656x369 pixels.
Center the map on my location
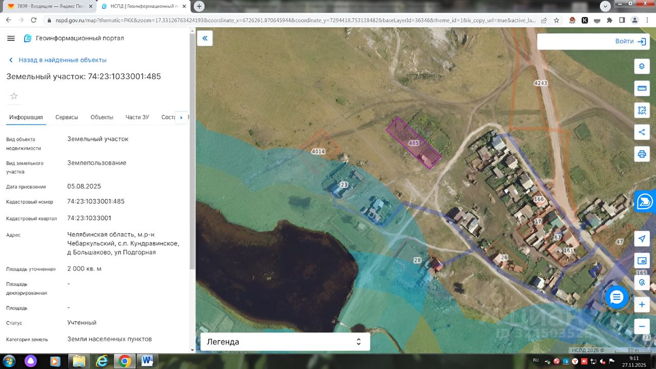point(642,239)
